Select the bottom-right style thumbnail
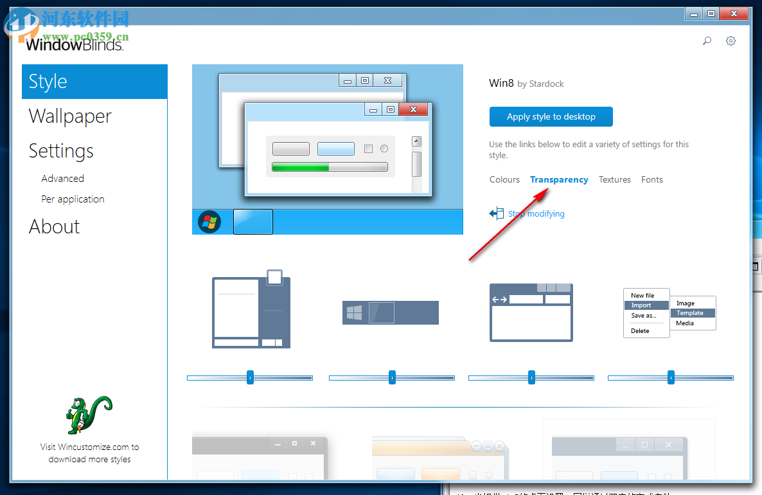 [628, 450]
